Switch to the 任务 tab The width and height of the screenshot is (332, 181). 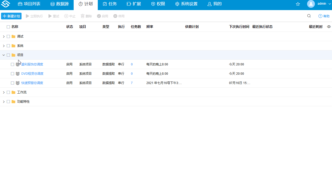[109, 4]
